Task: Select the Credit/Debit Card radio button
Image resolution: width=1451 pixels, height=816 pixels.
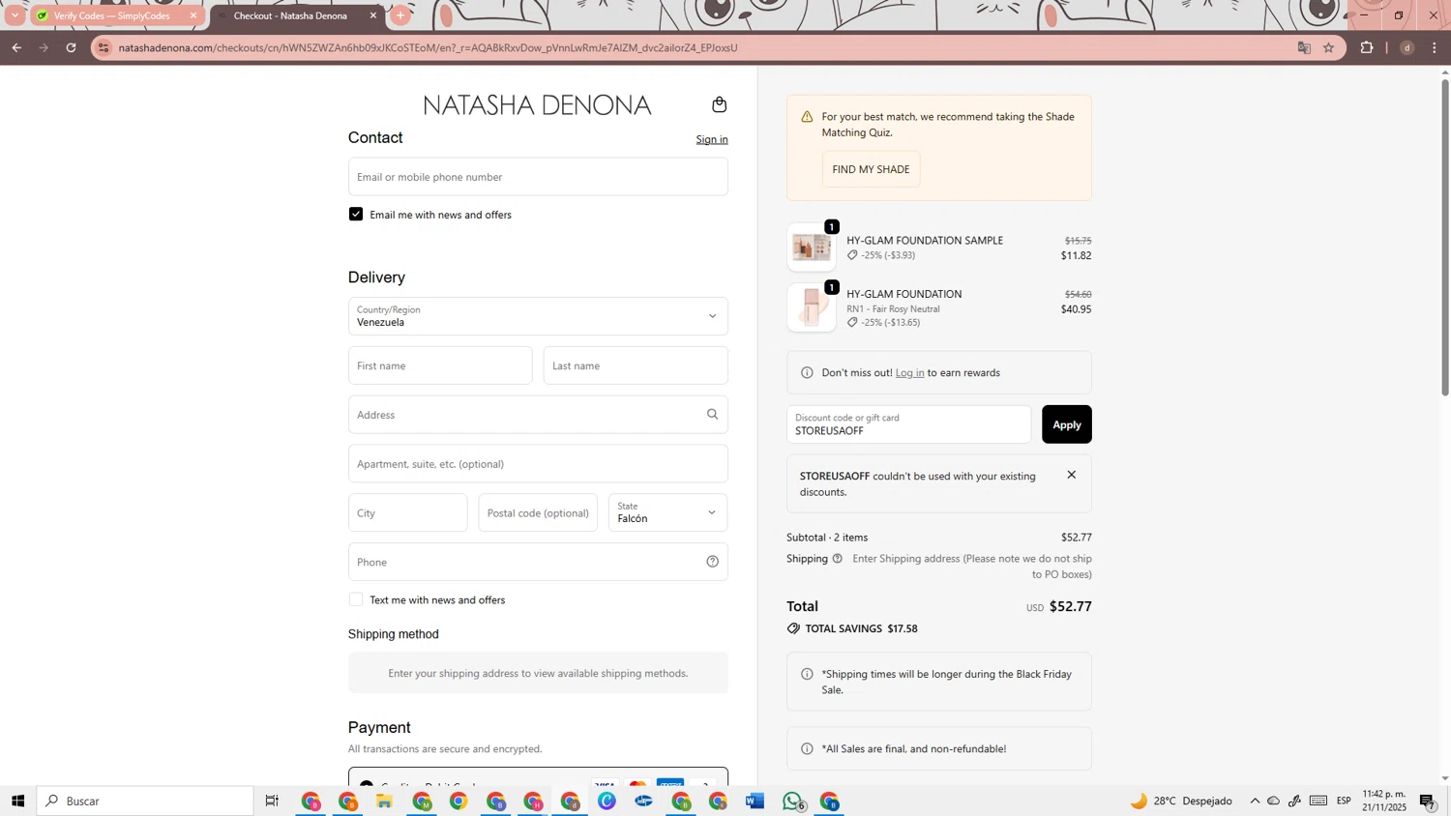Action: [366, 785]
